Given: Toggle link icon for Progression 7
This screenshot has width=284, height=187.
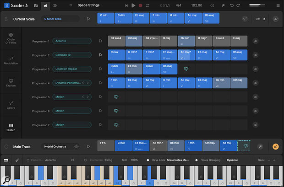Looking at the screenshot, I should point(256,125).
